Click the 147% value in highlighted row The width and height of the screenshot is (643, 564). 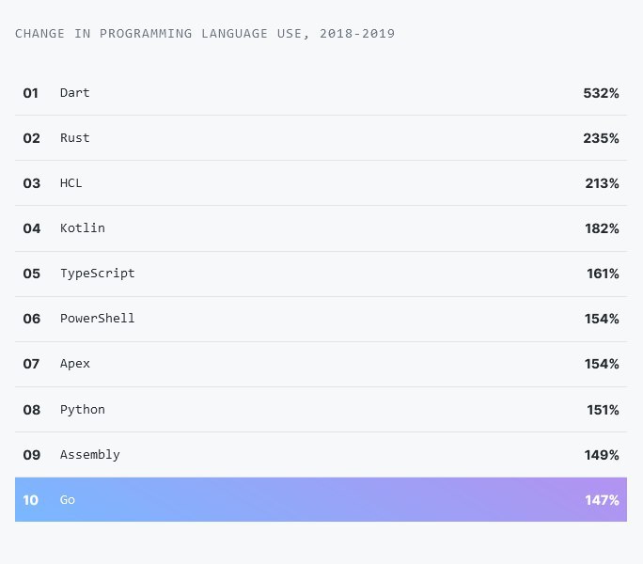[x=601, y=500]
